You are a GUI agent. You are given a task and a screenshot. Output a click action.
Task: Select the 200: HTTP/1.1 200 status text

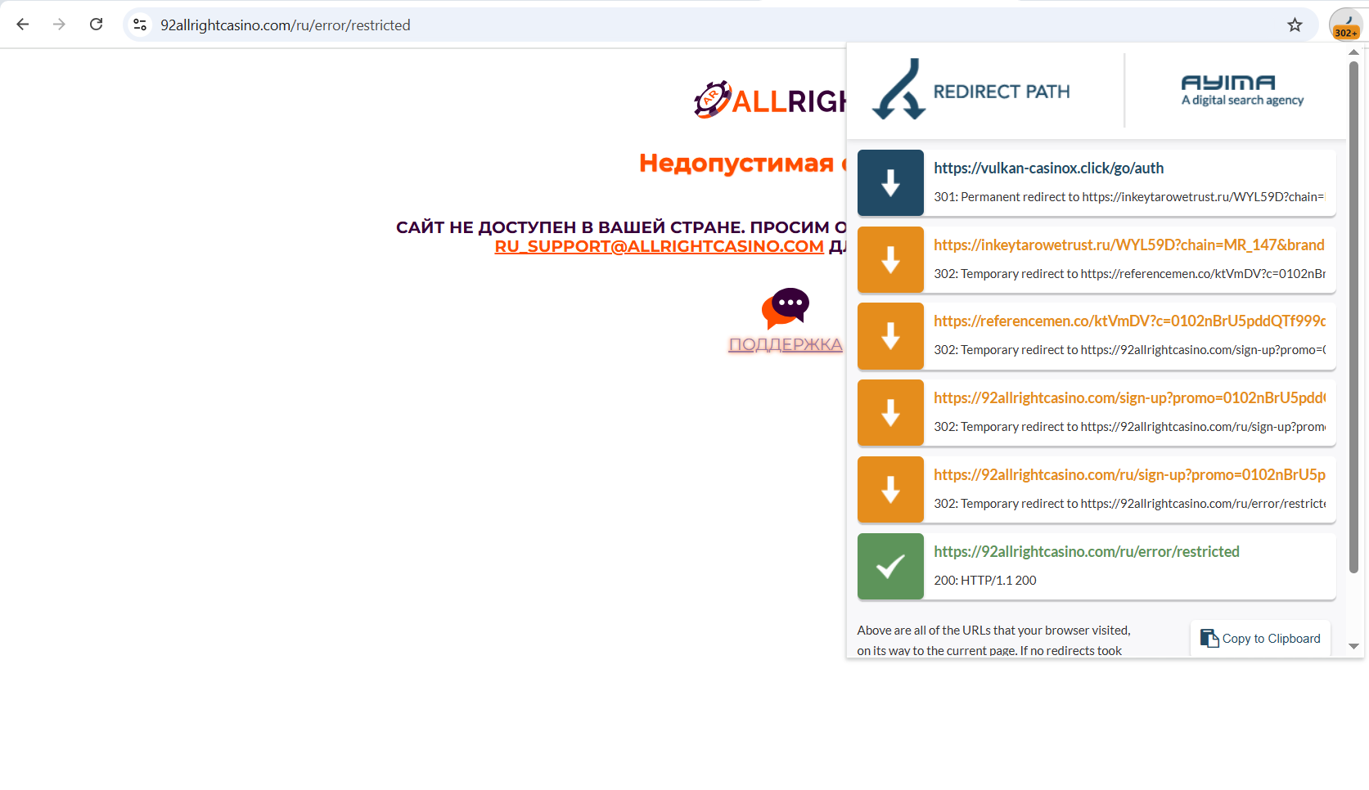[x=985, y=581]
